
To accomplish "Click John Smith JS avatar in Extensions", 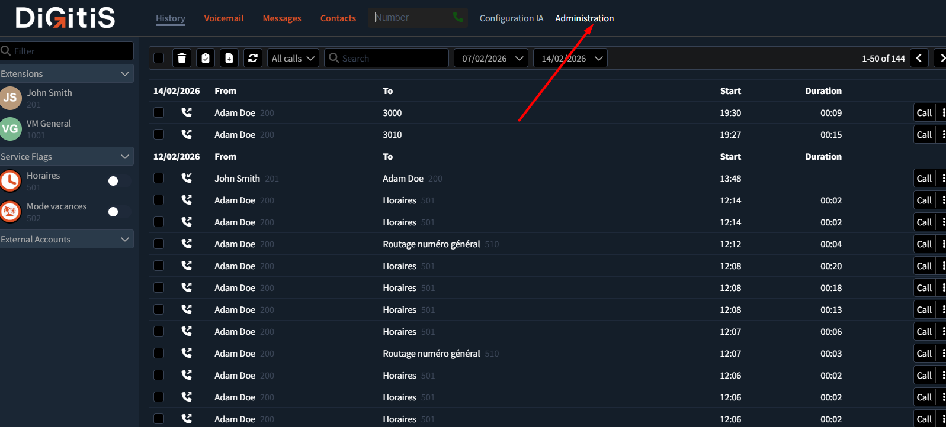I will point(11,98).
